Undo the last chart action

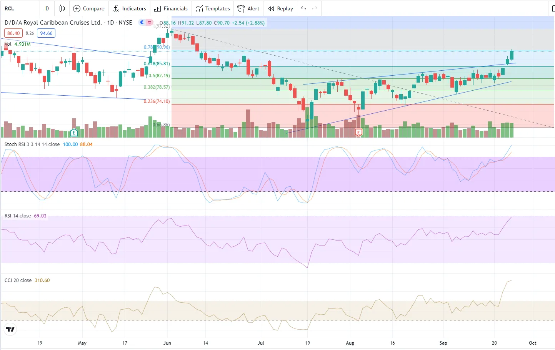[x=304, y=8]
